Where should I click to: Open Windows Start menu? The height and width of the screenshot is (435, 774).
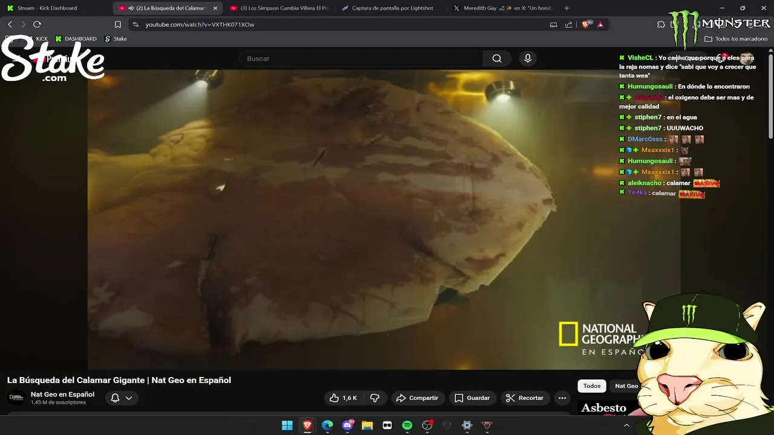pos(287,425)
